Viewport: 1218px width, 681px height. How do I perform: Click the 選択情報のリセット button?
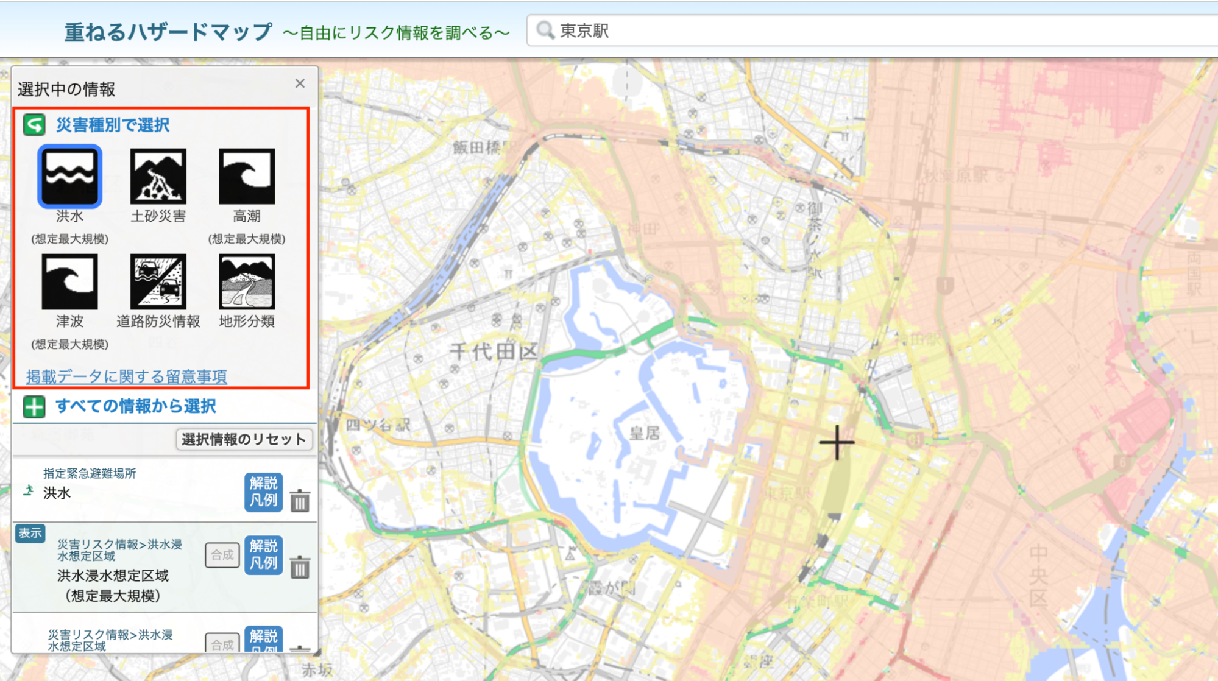(244, 439)
